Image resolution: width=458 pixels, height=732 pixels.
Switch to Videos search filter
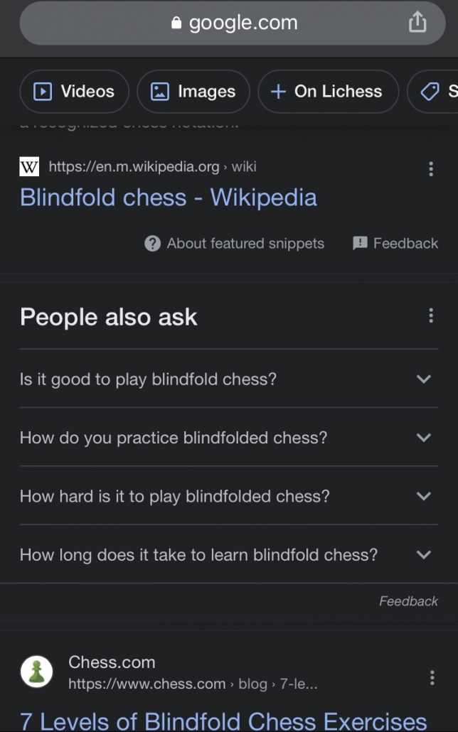pyautogui.click(x=74, y=92)
